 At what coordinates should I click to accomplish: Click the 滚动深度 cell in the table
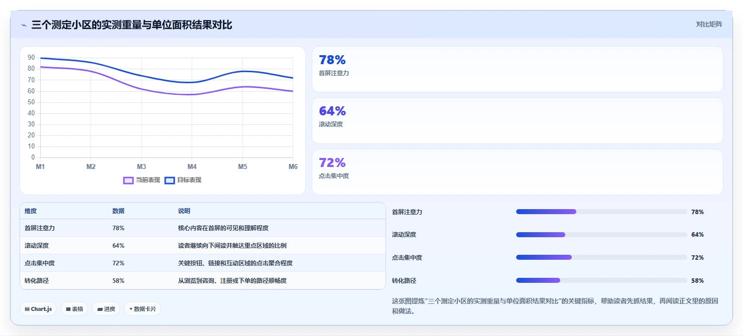[37, 246]
